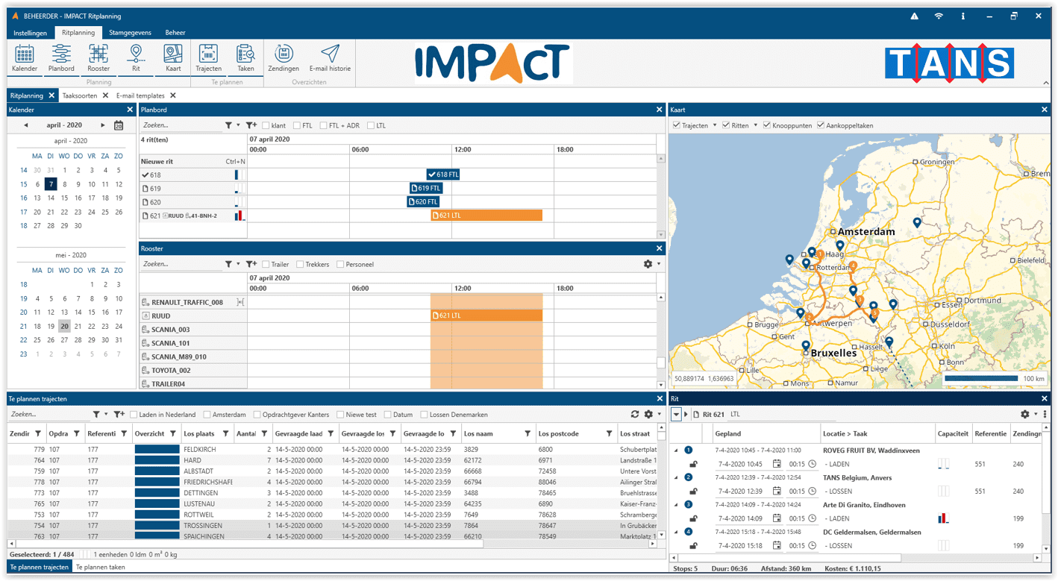Open Trajecten in the Te plannen group

coord(208,58)
